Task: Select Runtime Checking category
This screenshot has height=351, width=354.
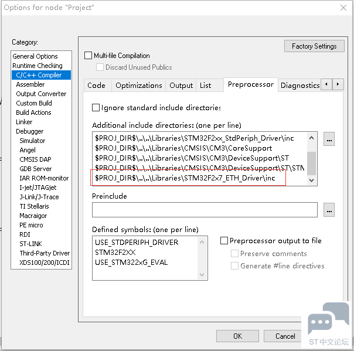Action: click(38, 66)
